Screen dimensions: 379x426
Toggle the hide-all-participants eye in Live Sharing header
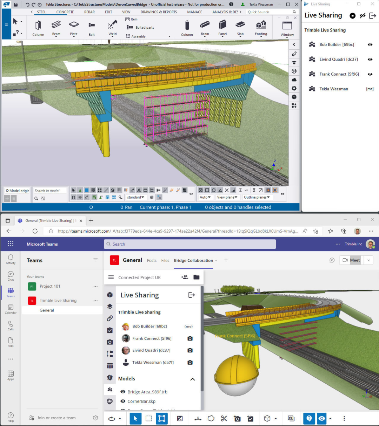coord(363,15)
